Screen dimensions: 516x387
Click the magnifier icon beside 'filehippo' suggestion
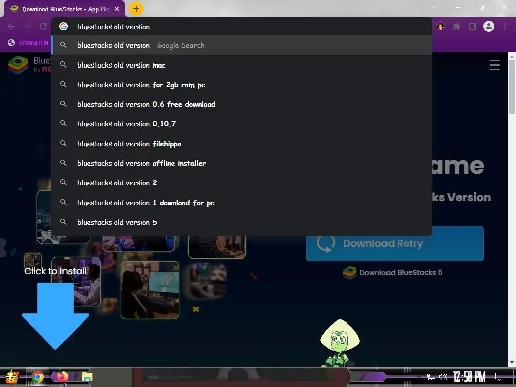(x=63, y=144)
